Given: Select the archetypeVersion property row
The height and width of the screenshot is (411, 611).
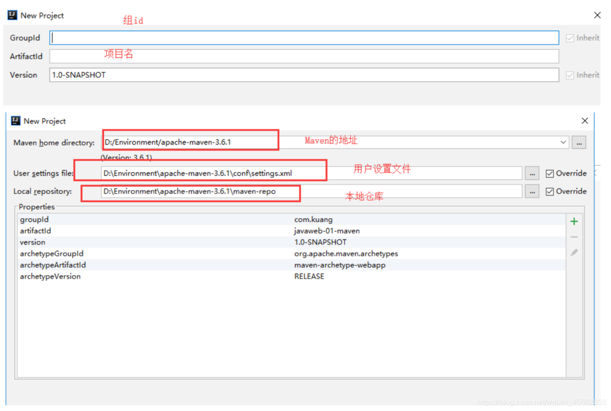Looking at the screenshot, I should click(292, 277).
